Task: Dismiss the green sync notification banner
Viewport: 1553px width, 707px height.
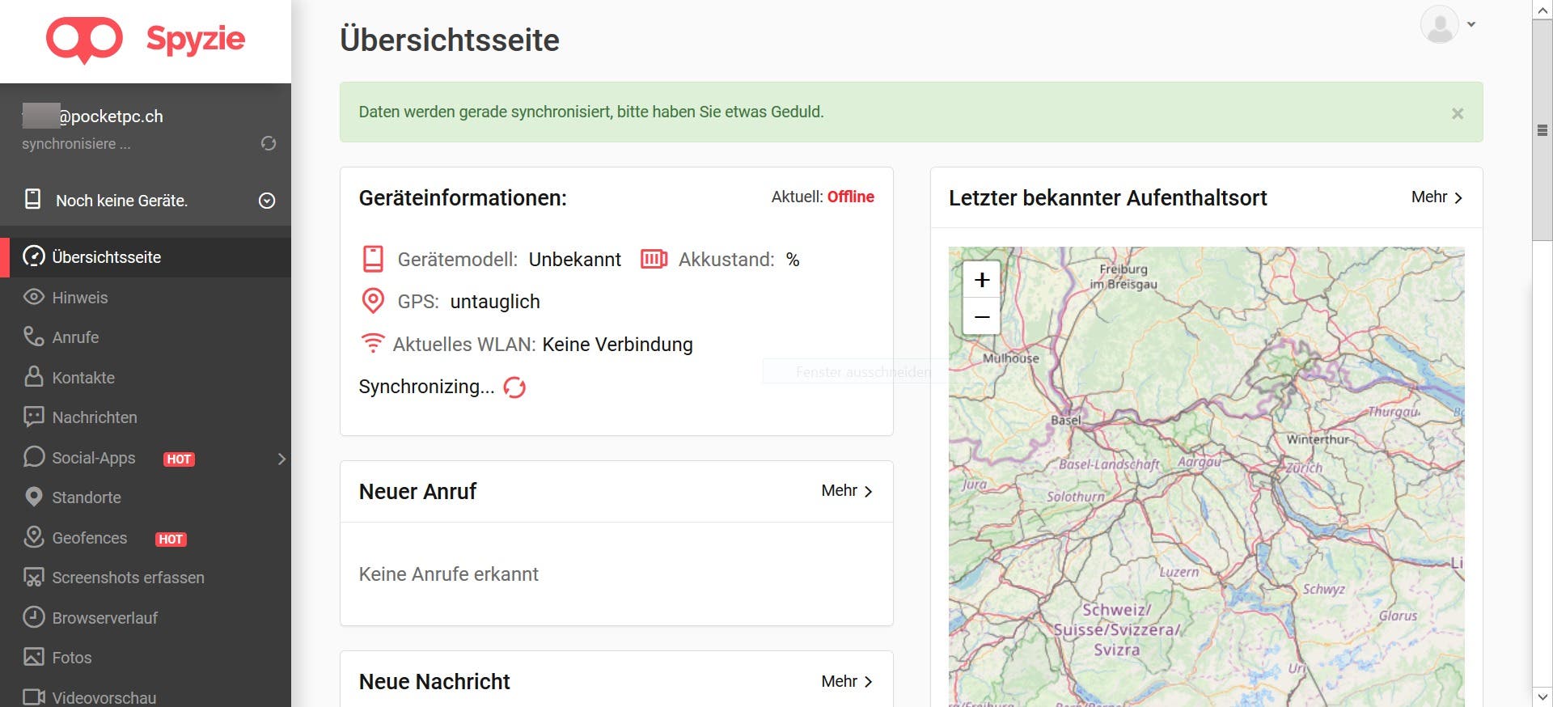Action: tap(1457, 113)
